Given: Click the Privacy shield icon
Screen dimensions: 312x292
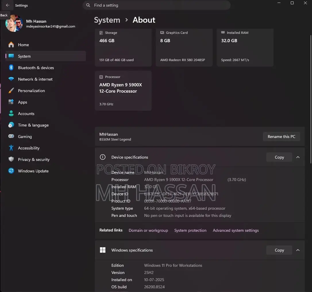Looking at the screenshot, I should coord(11,159).
